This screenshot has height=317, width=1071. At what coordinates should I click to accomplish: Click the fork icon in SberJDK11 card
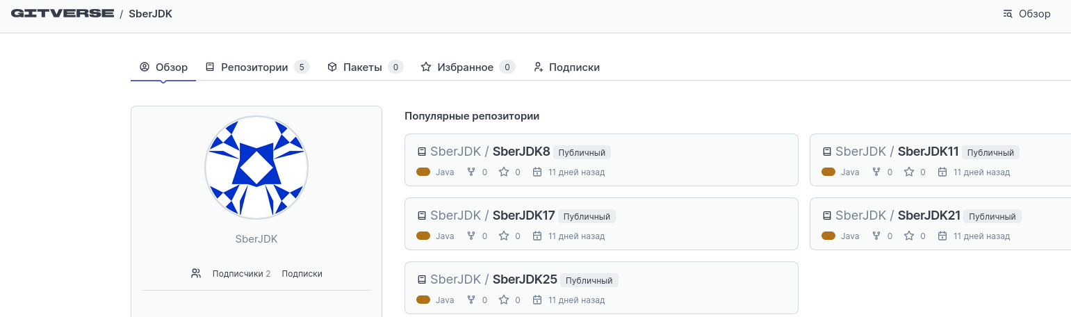[876, 172]
